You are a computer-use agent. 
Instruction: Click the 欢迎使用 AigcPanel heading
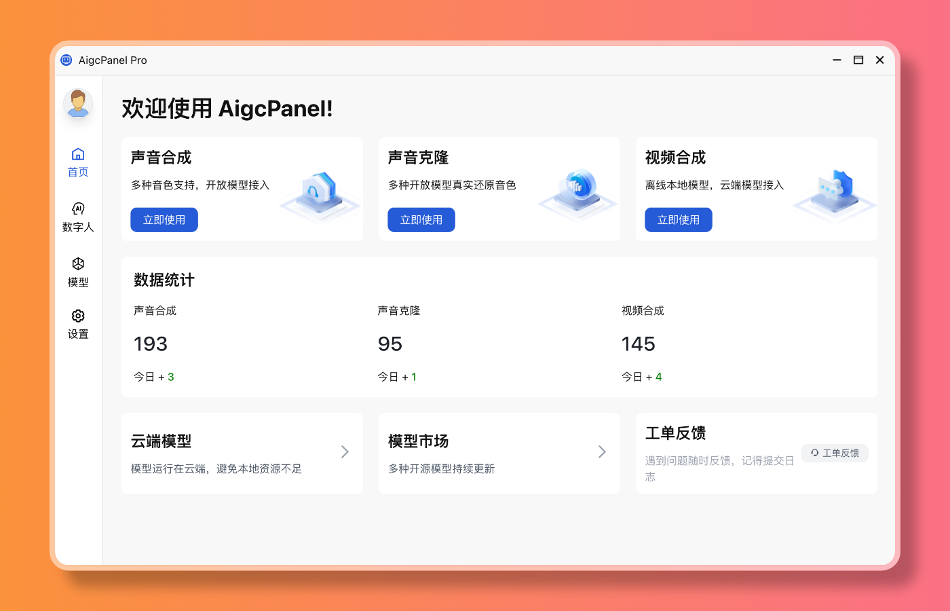[227, 107]
